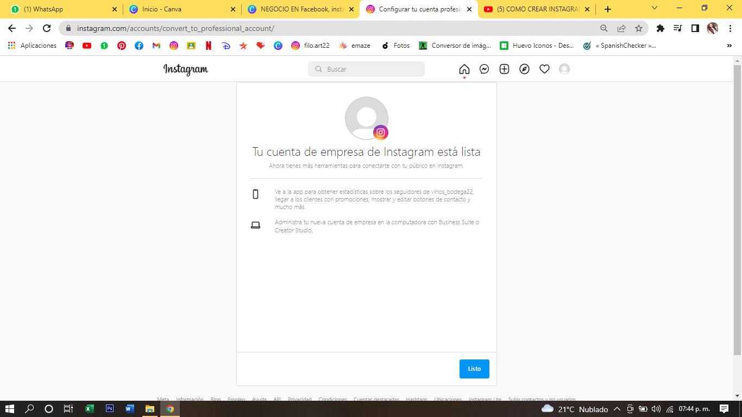Open the Pinterest bookmark icon
This screenshot has height=417, width=742.
[x=122, y=46]
